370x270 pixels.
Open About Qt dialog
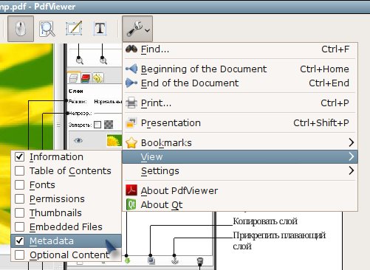pyautogui.click(x=240, y=205)
